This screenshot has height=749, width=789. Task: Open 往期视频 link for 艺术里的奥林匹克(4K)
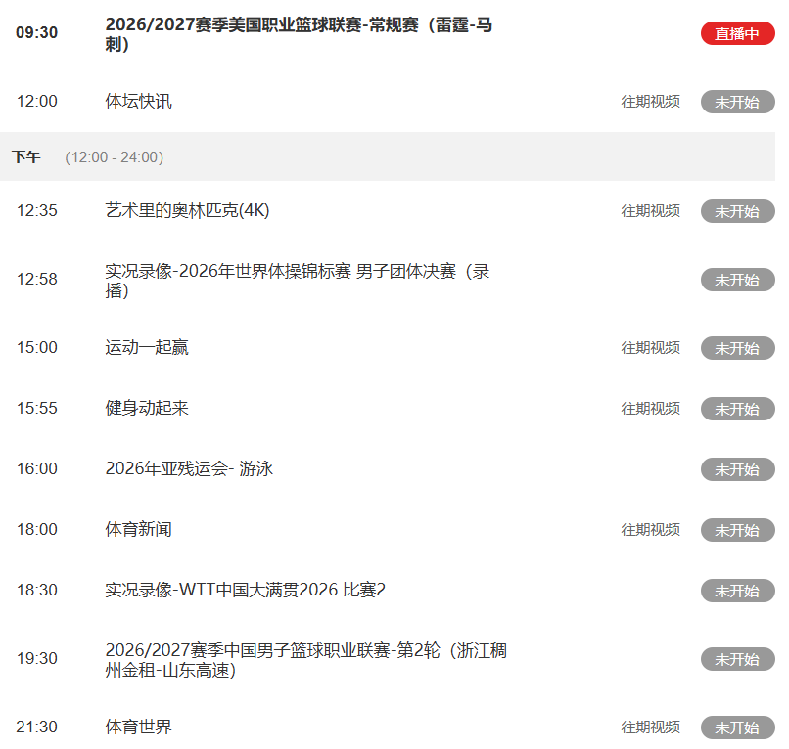pos(651,210)
